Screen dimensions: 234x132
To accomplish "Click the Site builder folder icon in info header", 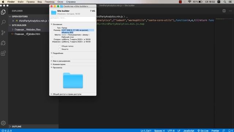I will [54, 12].
